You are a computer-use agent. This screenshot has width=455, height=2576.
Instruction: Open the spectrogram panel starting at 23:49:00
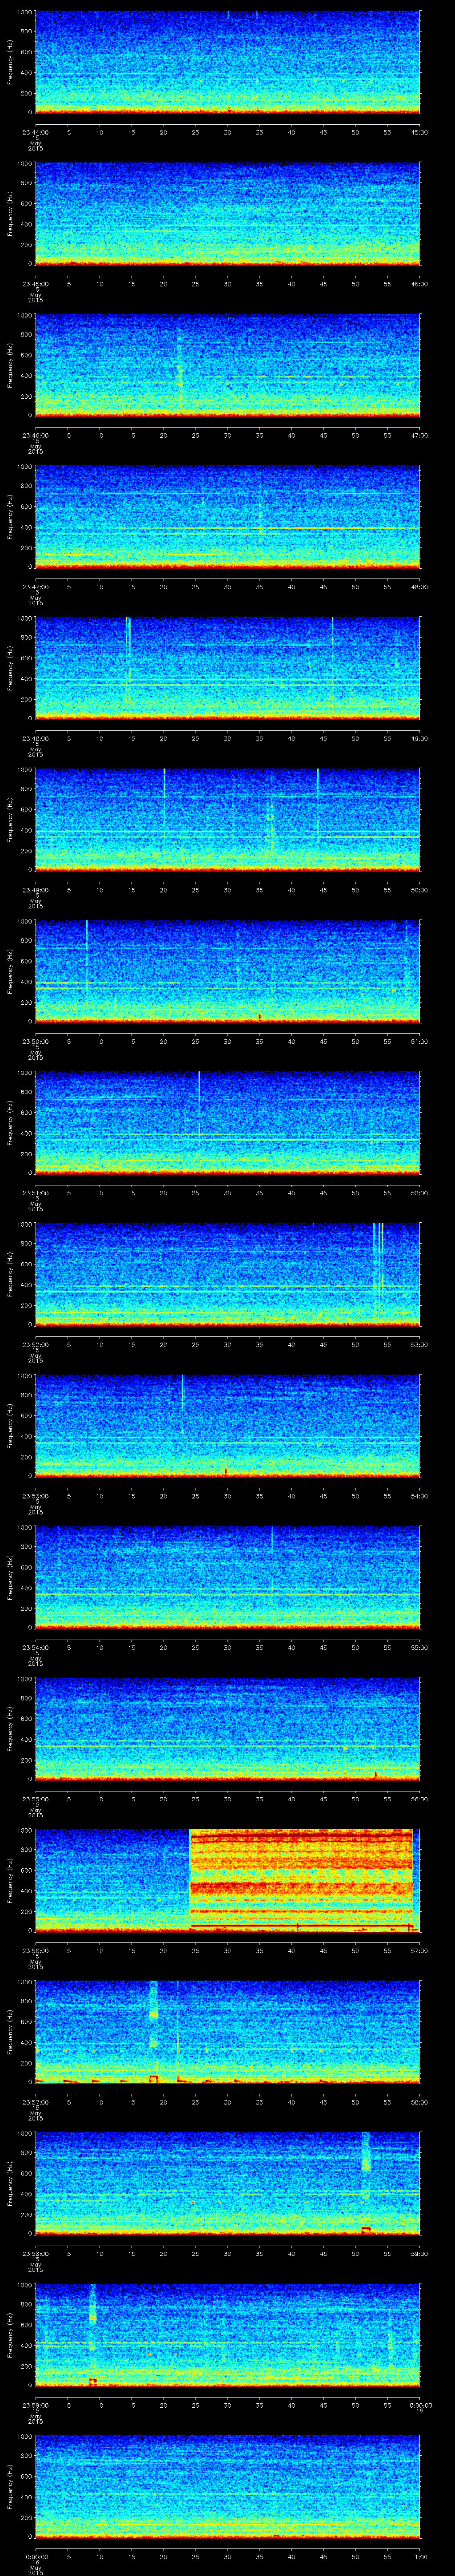click(227, 820)
